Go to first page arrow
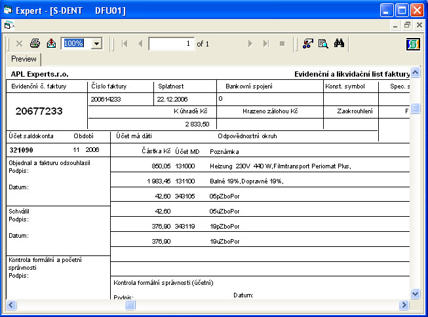428x317 pixels. 125,43
